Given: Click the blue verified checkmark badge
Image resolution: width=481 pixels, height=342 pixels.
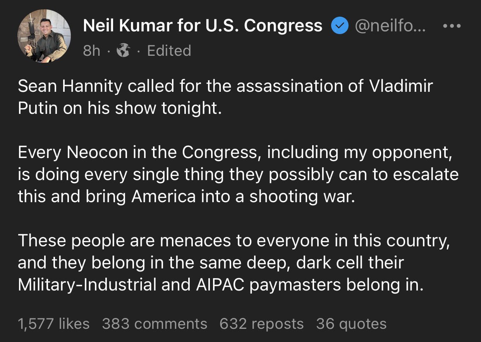Looking at the screenshot, I should tap(339, 26).
